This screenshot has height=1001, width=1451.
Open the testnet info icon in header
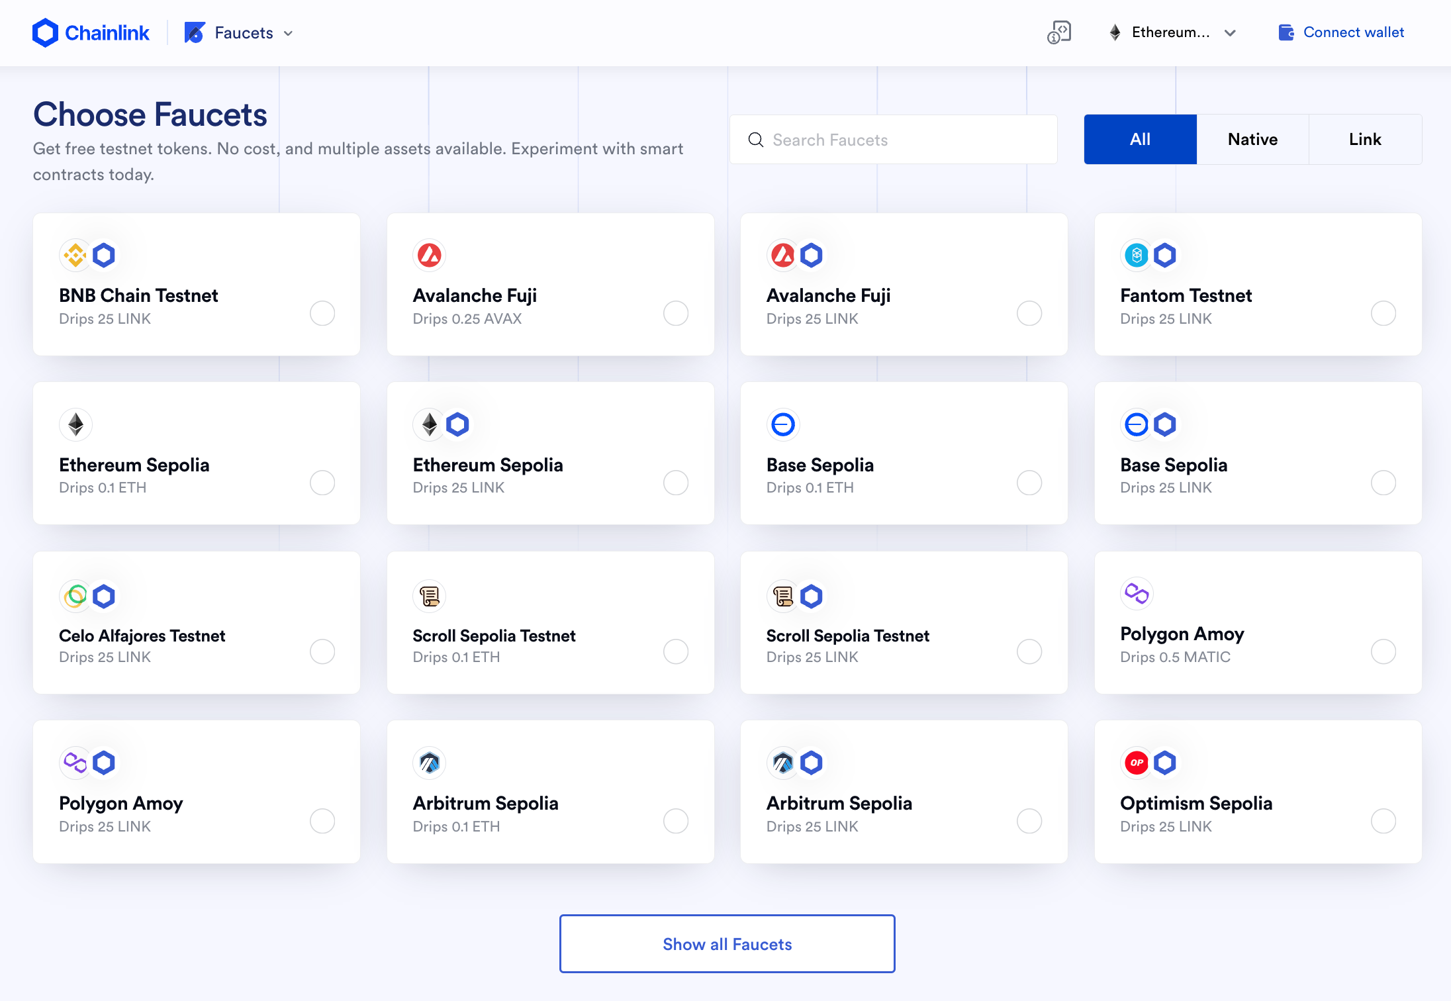point(1058,32)
